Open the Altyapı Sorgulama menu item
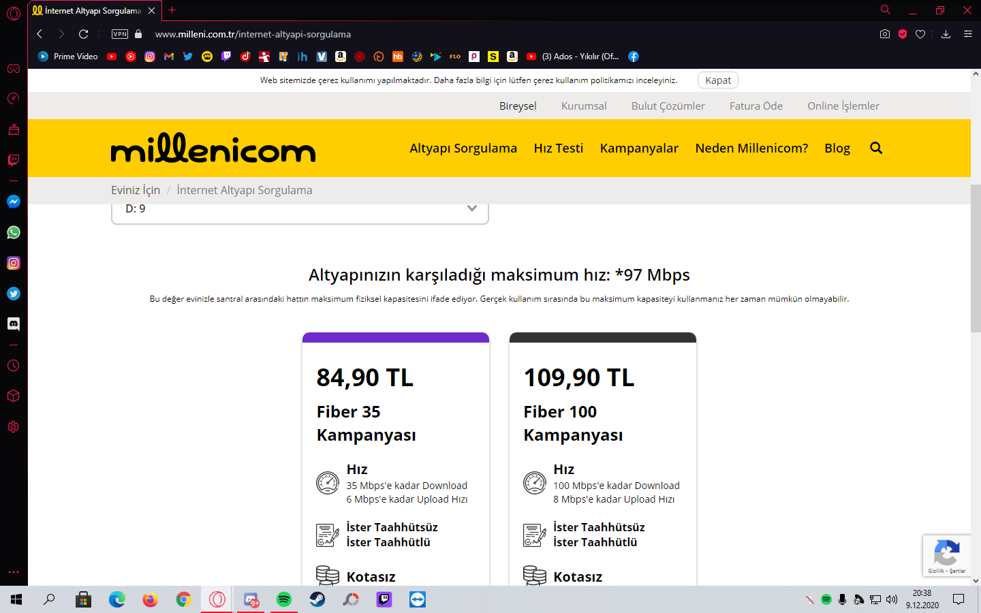981x613 pixels. point(463,148)
